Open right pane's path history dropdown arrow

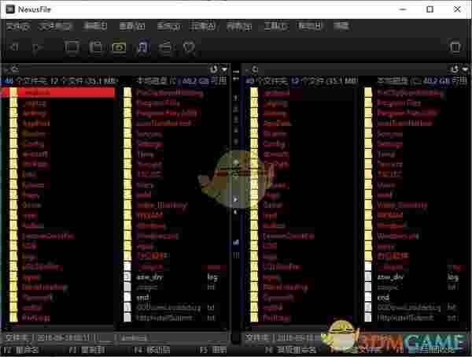click(x=466, y=69)
